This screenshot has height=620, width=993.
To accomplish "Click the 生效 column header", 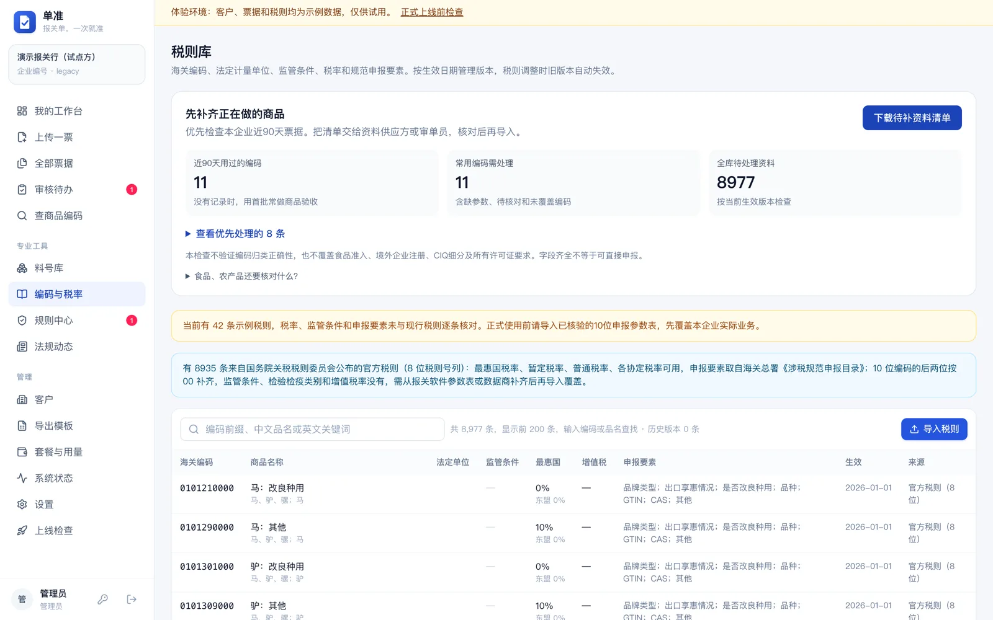I will click(x=853, y=462).
